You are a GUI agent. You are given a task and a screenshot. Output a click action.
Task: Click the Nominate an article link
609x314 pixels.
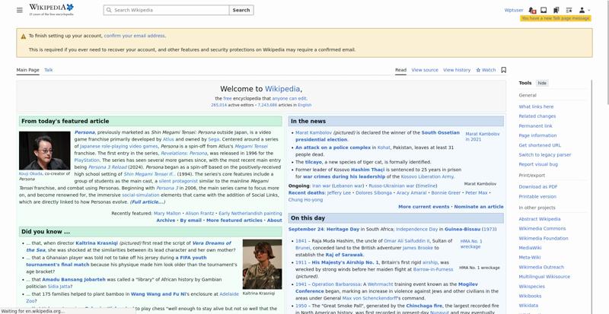(x=479, y=207)
